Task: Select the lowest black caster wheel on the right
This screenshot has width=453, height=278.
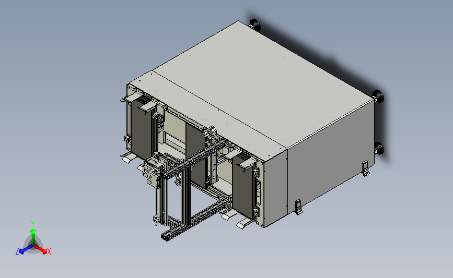Action: pos(379,148)
